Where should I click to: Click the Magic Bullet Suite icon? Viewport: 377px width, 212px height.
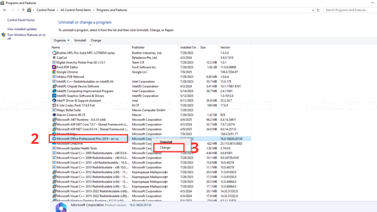(x=54, y=110)
